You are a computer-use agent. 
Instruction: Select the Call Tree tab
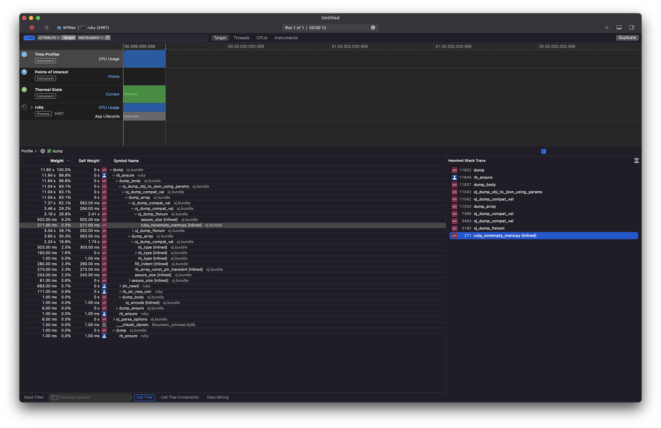click(x=144, y=398)
